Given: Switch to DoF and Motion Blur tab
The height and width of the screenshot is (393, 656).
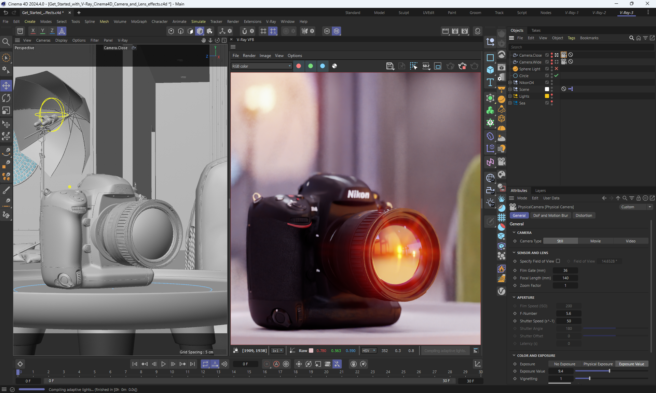Looking at the screenshot, I should (x=550, y=215).
